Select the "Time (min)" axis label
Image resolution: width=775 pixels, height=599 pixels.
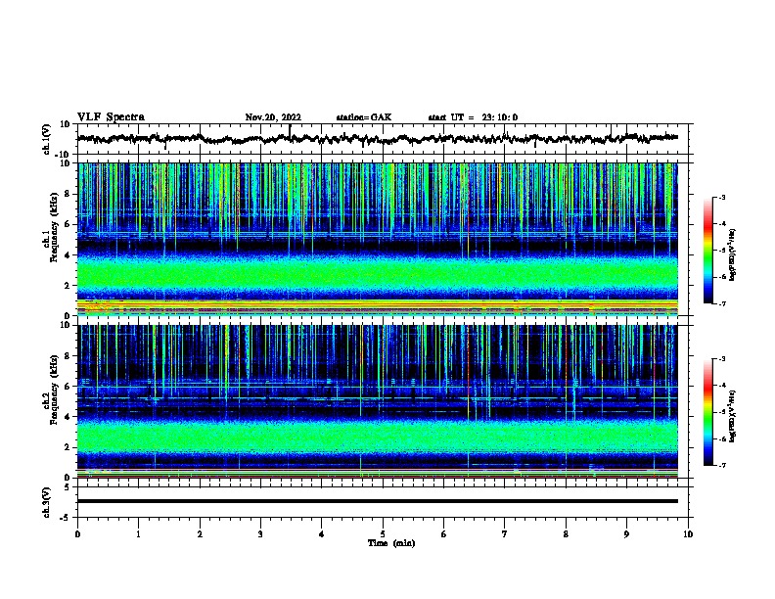tap(391, 543)
